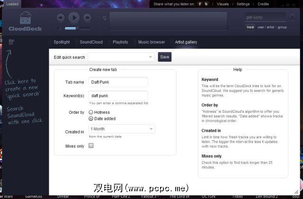Share on Twitter icon
303x199 pixels.
(206, 4)
